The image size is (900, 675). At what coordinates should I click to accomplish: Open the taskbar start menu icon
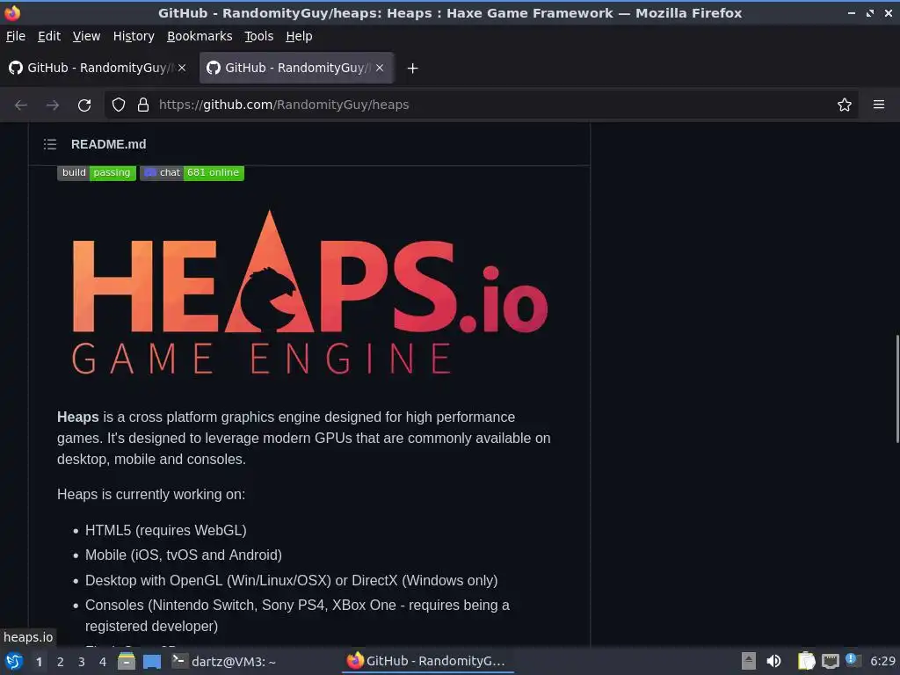(x=14, y=661)
